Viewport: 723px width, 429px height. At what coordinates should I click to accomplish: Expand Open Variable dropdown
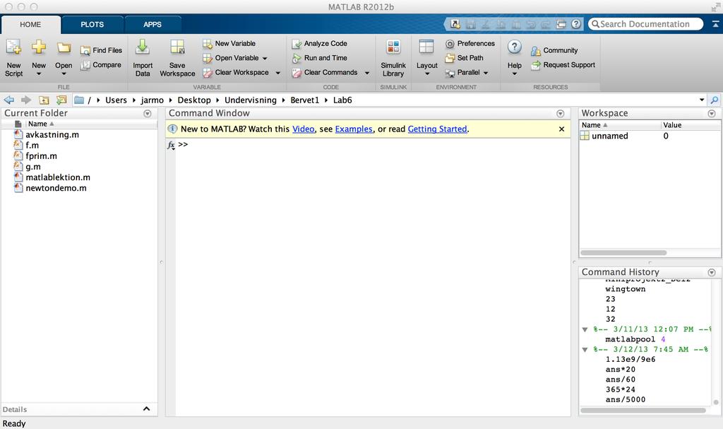[265, 59]
